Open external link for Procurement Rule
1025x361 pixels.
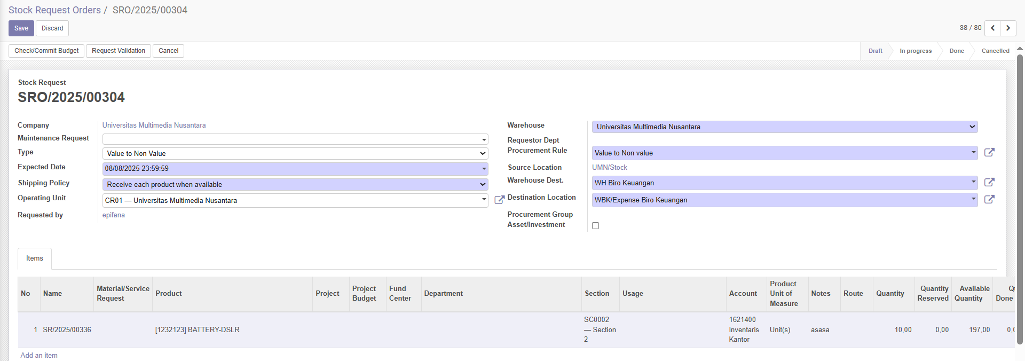[x=989, y=153]
